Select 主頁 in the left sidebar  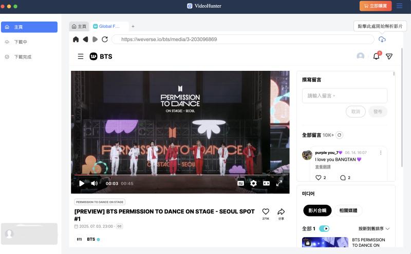(x=29, y=27)
